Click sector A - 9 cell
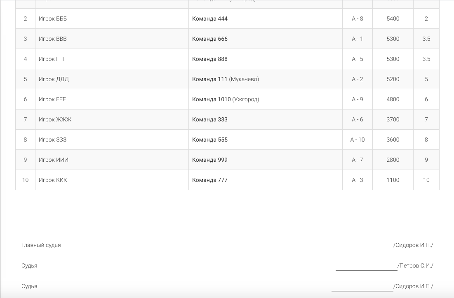Screen dimensions: 454x298 tap(358, 100)
